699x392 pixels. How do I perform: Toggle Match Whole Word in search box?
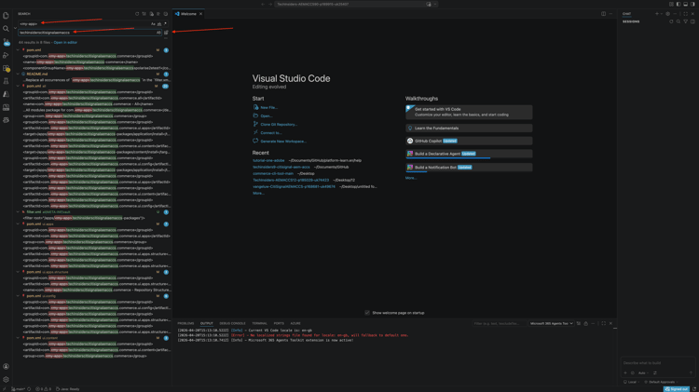[159, 23]
